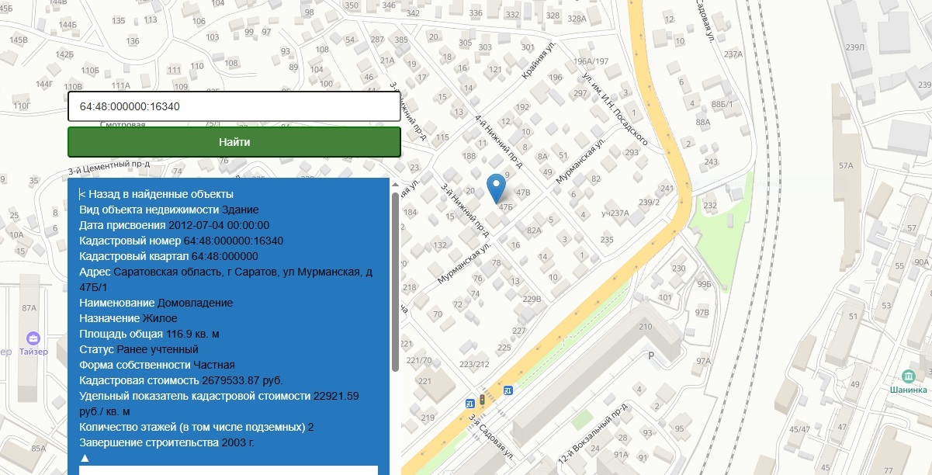This screenshot has width=932, height=475.
Task: Click the cadastral number search field
Action: tap(234, 106)
